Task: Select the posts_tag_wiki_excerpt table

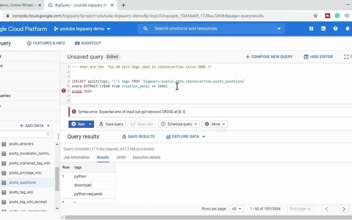Action: coord(28,202)
